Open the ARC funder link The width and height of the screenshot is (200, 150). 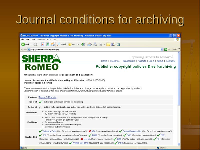(93, 131)
